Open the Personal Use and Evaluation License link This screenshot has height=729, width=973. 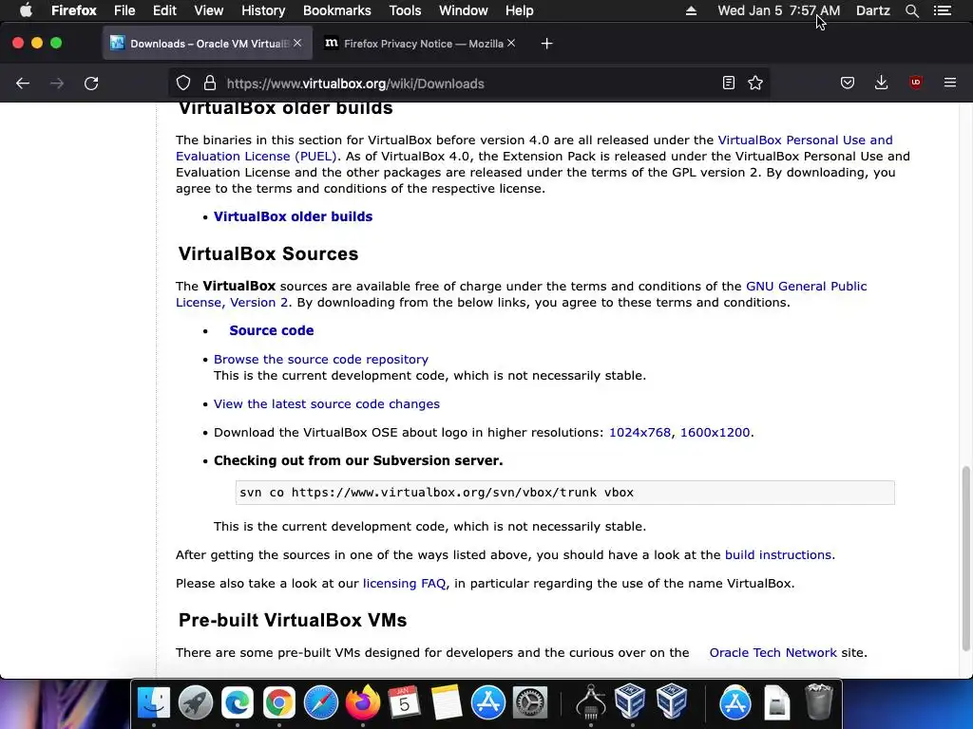534,148
